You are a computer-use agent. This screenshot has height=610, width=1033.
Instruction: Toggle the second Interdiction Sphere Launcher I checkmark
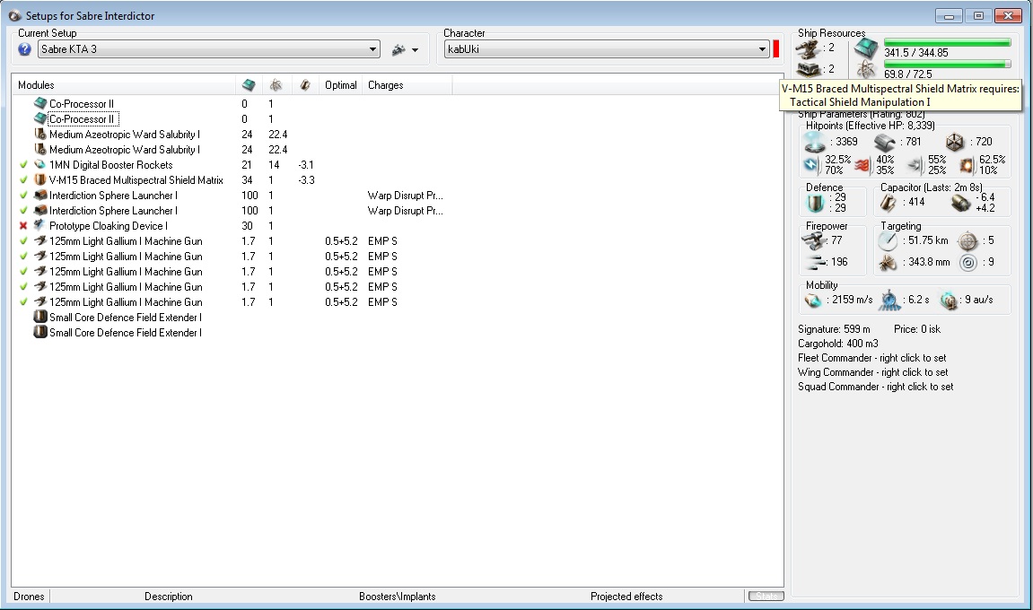[x=23, y=210]
